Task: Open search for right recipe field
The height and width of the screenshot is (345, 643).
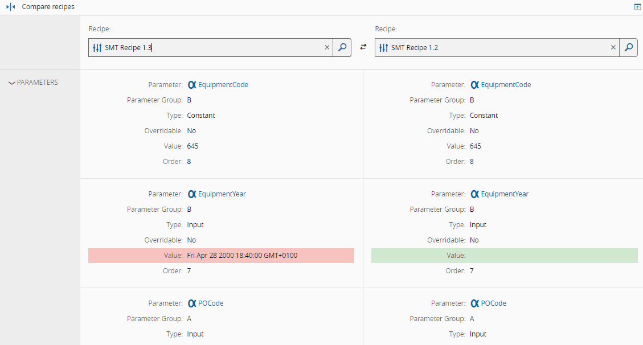Action: 629,48
